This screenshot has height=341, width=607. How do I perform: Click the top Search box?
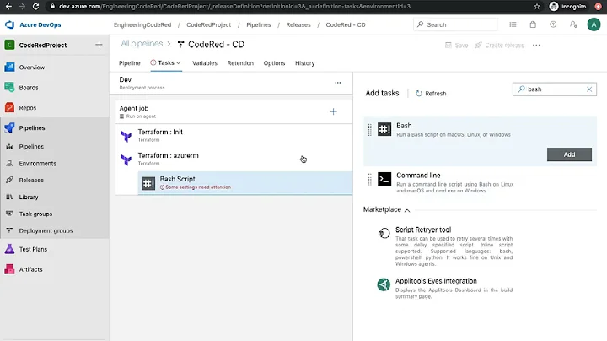[455, 24]
